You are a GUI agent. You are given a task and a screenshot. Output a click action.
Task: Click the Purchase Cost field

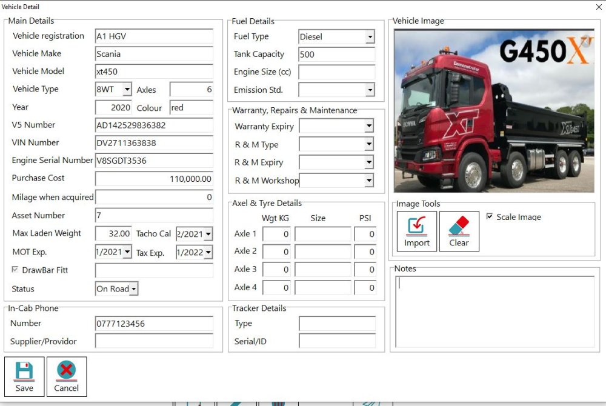(x=154, y=179)
